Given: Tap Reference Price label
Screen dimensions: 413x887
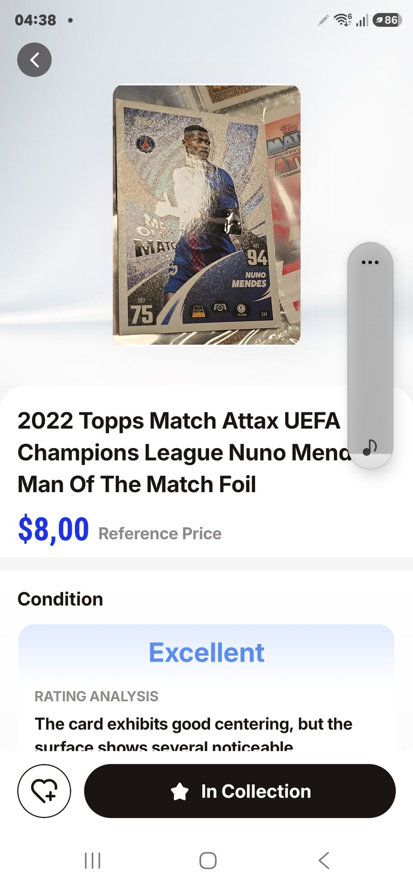Looking at the screenshot, I should [x=160, y=533].
